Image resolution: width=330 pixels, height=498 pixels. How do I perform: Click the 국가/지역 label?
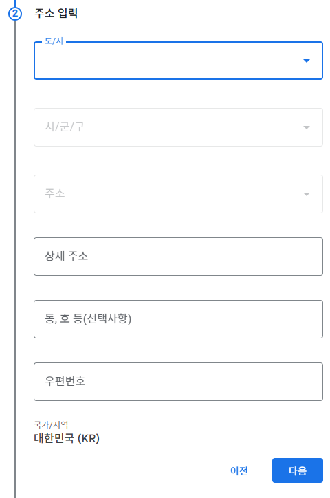pos(51,424)
